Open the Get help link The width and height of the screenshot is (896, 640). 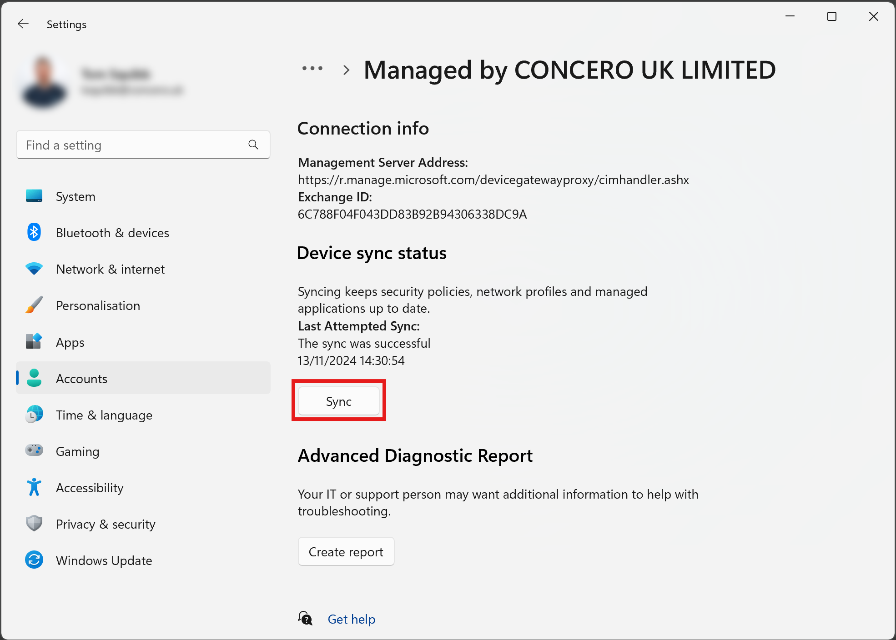click(351, 619)
